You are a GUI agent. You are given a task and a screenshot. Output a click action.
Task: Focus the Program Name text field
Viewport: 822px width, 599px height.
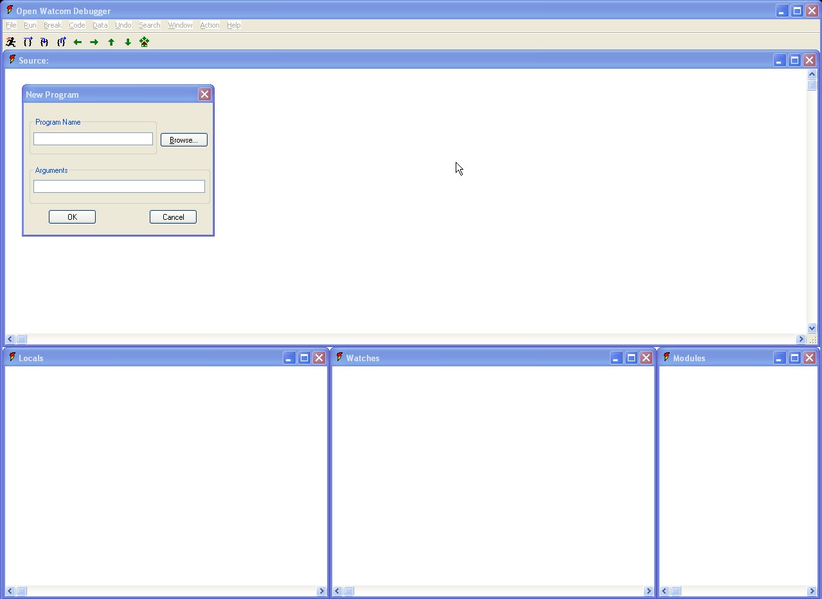coord(93,139)
